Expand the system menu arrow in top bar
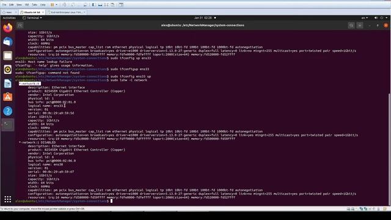391x220 pixels. (387, 18)
